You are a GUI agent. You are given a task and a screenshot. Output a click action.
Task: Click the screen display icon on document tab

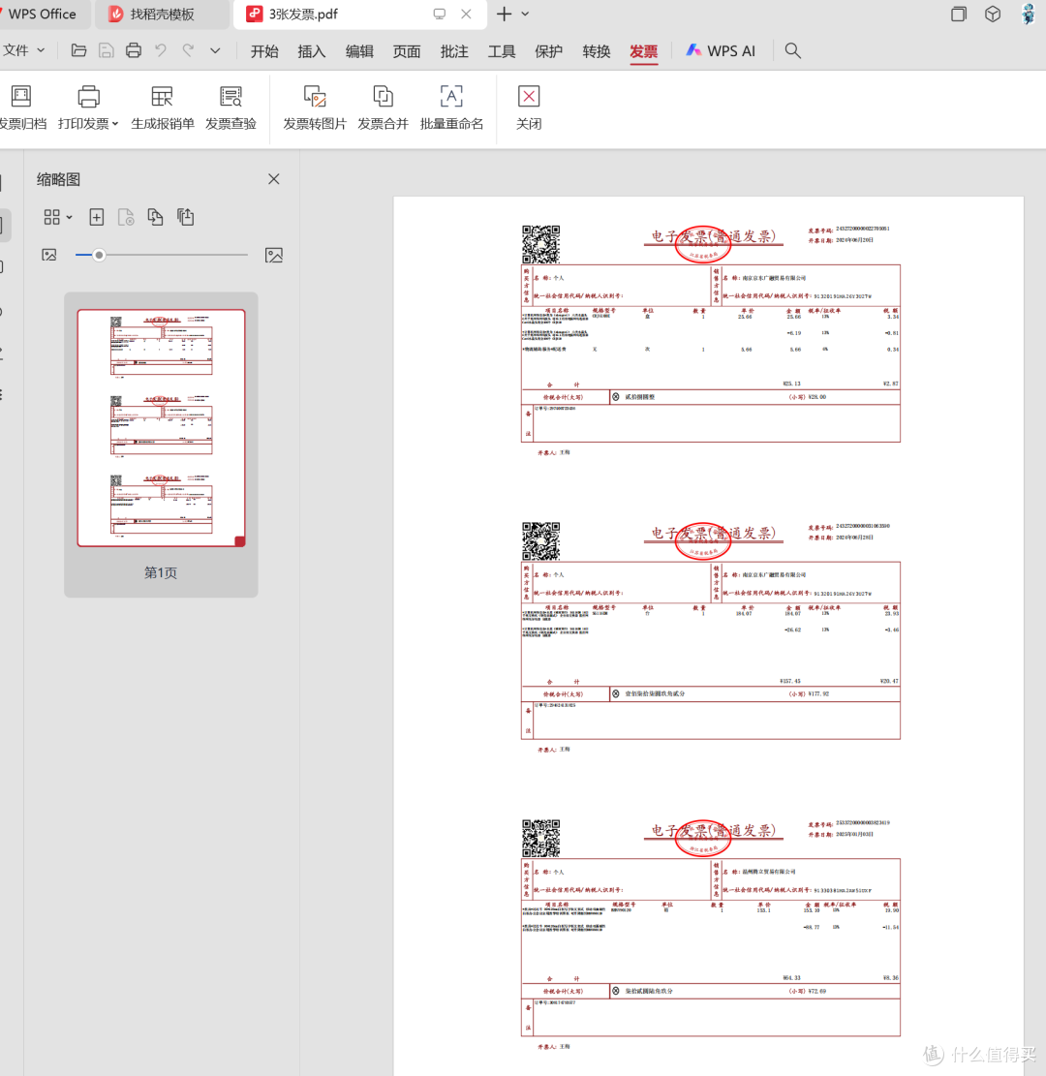(x=440, y=14)
